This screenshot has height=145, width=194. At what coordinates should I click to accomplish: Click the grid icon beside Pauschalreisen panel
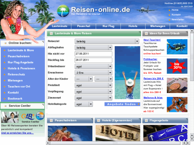51,121
